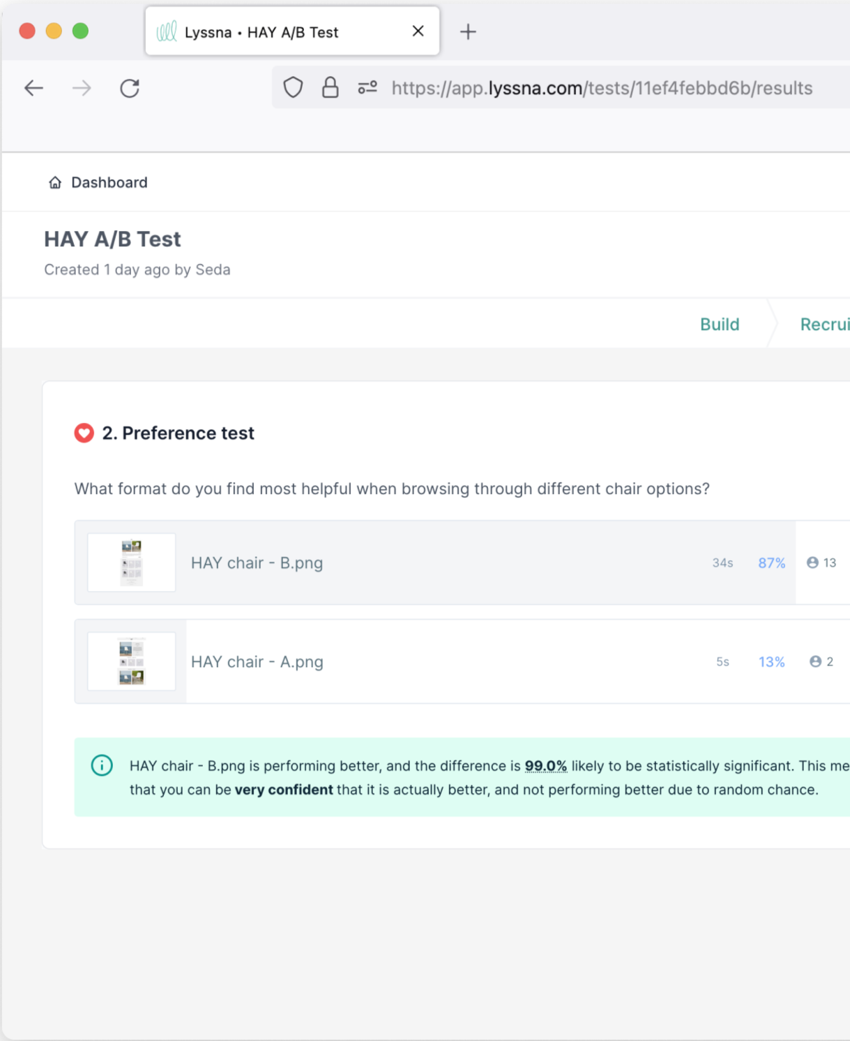850x1041 pixels.
Task: Click the participant icon beside 2
Action: [x=815, y=661]
